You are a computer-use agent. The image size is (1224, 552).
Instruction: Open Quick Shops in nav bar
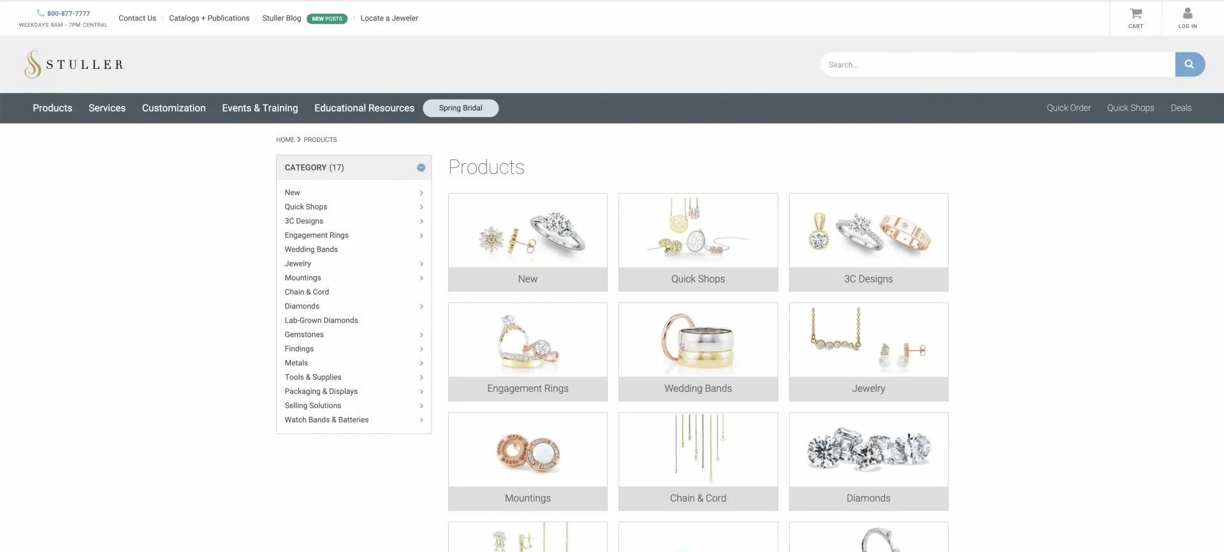click(1130, 108)
